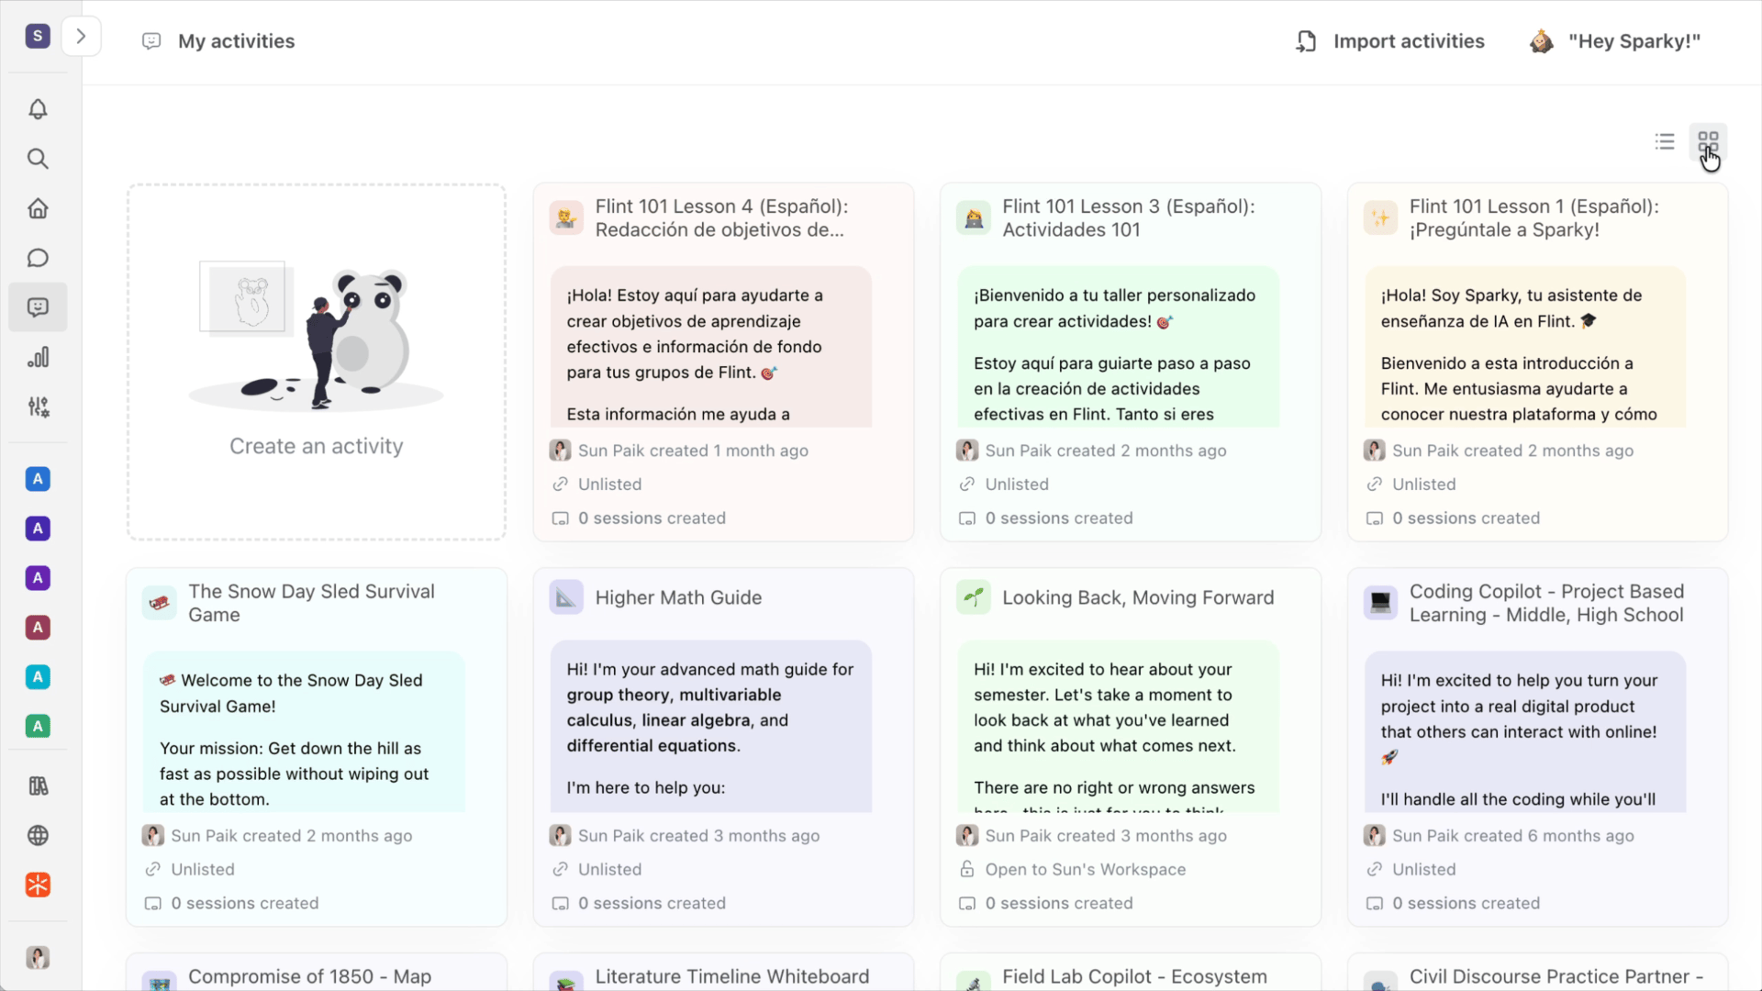
Task: Switch to grid view layout
Action: click(1709, 141)
